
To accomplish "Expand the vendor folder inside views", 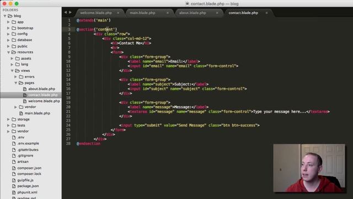I will 15,107.
